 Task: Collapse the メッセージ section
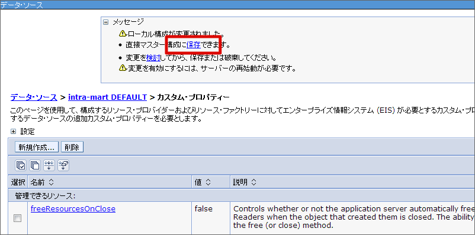[105, 22]
